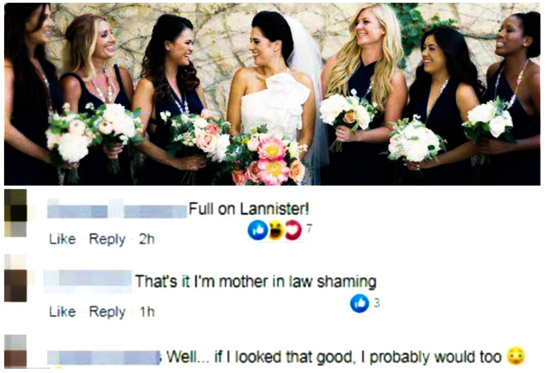Viewport: 546px width, 373px height.
Task: Open blurred name of the Lannister commenter
Action: (117, 209)
